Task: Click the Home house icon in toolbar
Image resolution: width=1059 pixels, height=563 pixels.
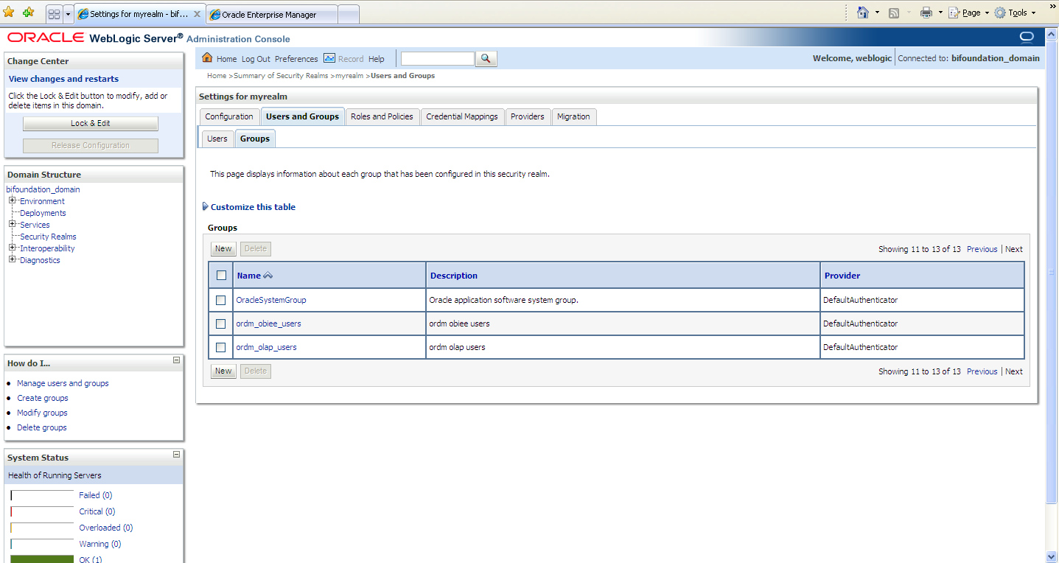Action: [x=207, y=58]
